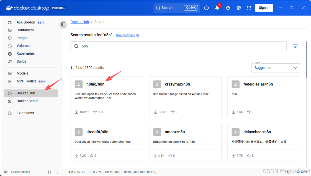
Task: Expand the Sort Suggested dropdown
Action: click(x=276, y=68)
